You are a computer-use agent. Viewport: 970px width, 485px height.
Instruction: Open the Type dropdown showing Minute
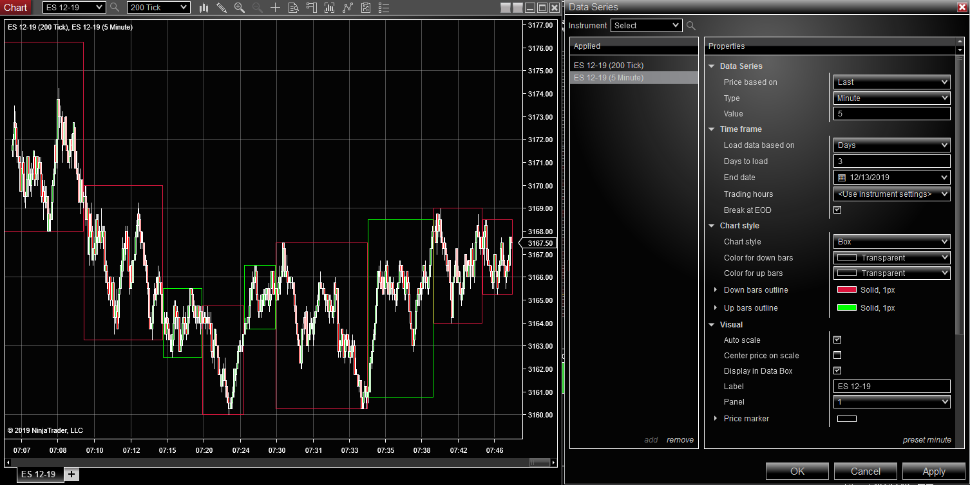pos(892,98)
